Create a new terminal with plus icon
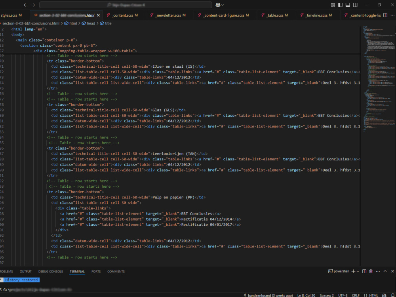The width and height of the screenshot is (396, 297). pyautogui.click(x=353, y=271)
